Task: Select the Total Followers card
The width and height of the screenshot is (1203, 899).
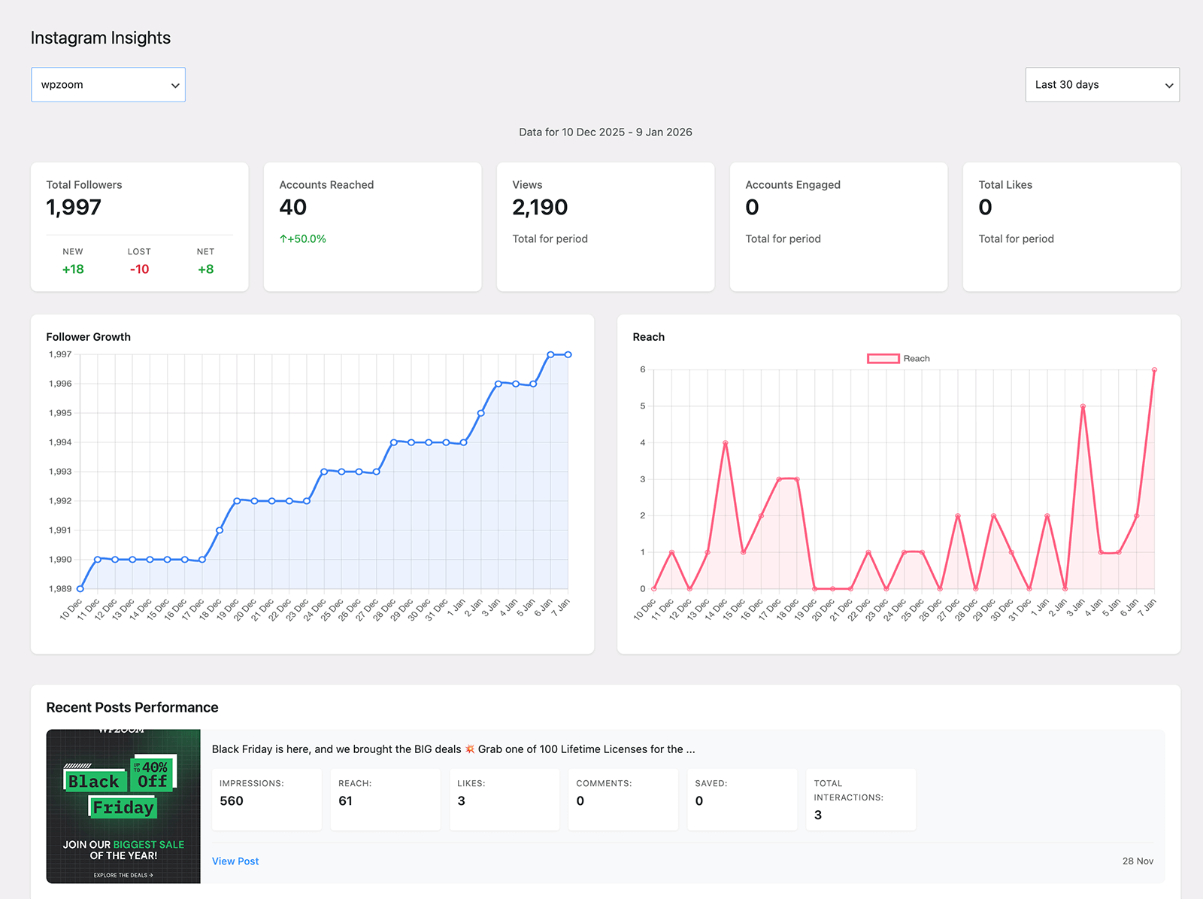Action: [139, 226]
